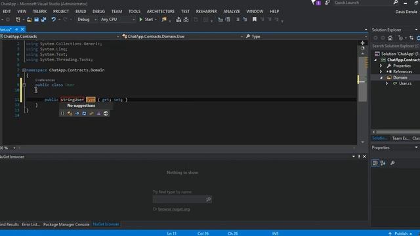Screen dimensions: 420x236
Task: Start debugging with the green Start button
Action: click(146, 19)
